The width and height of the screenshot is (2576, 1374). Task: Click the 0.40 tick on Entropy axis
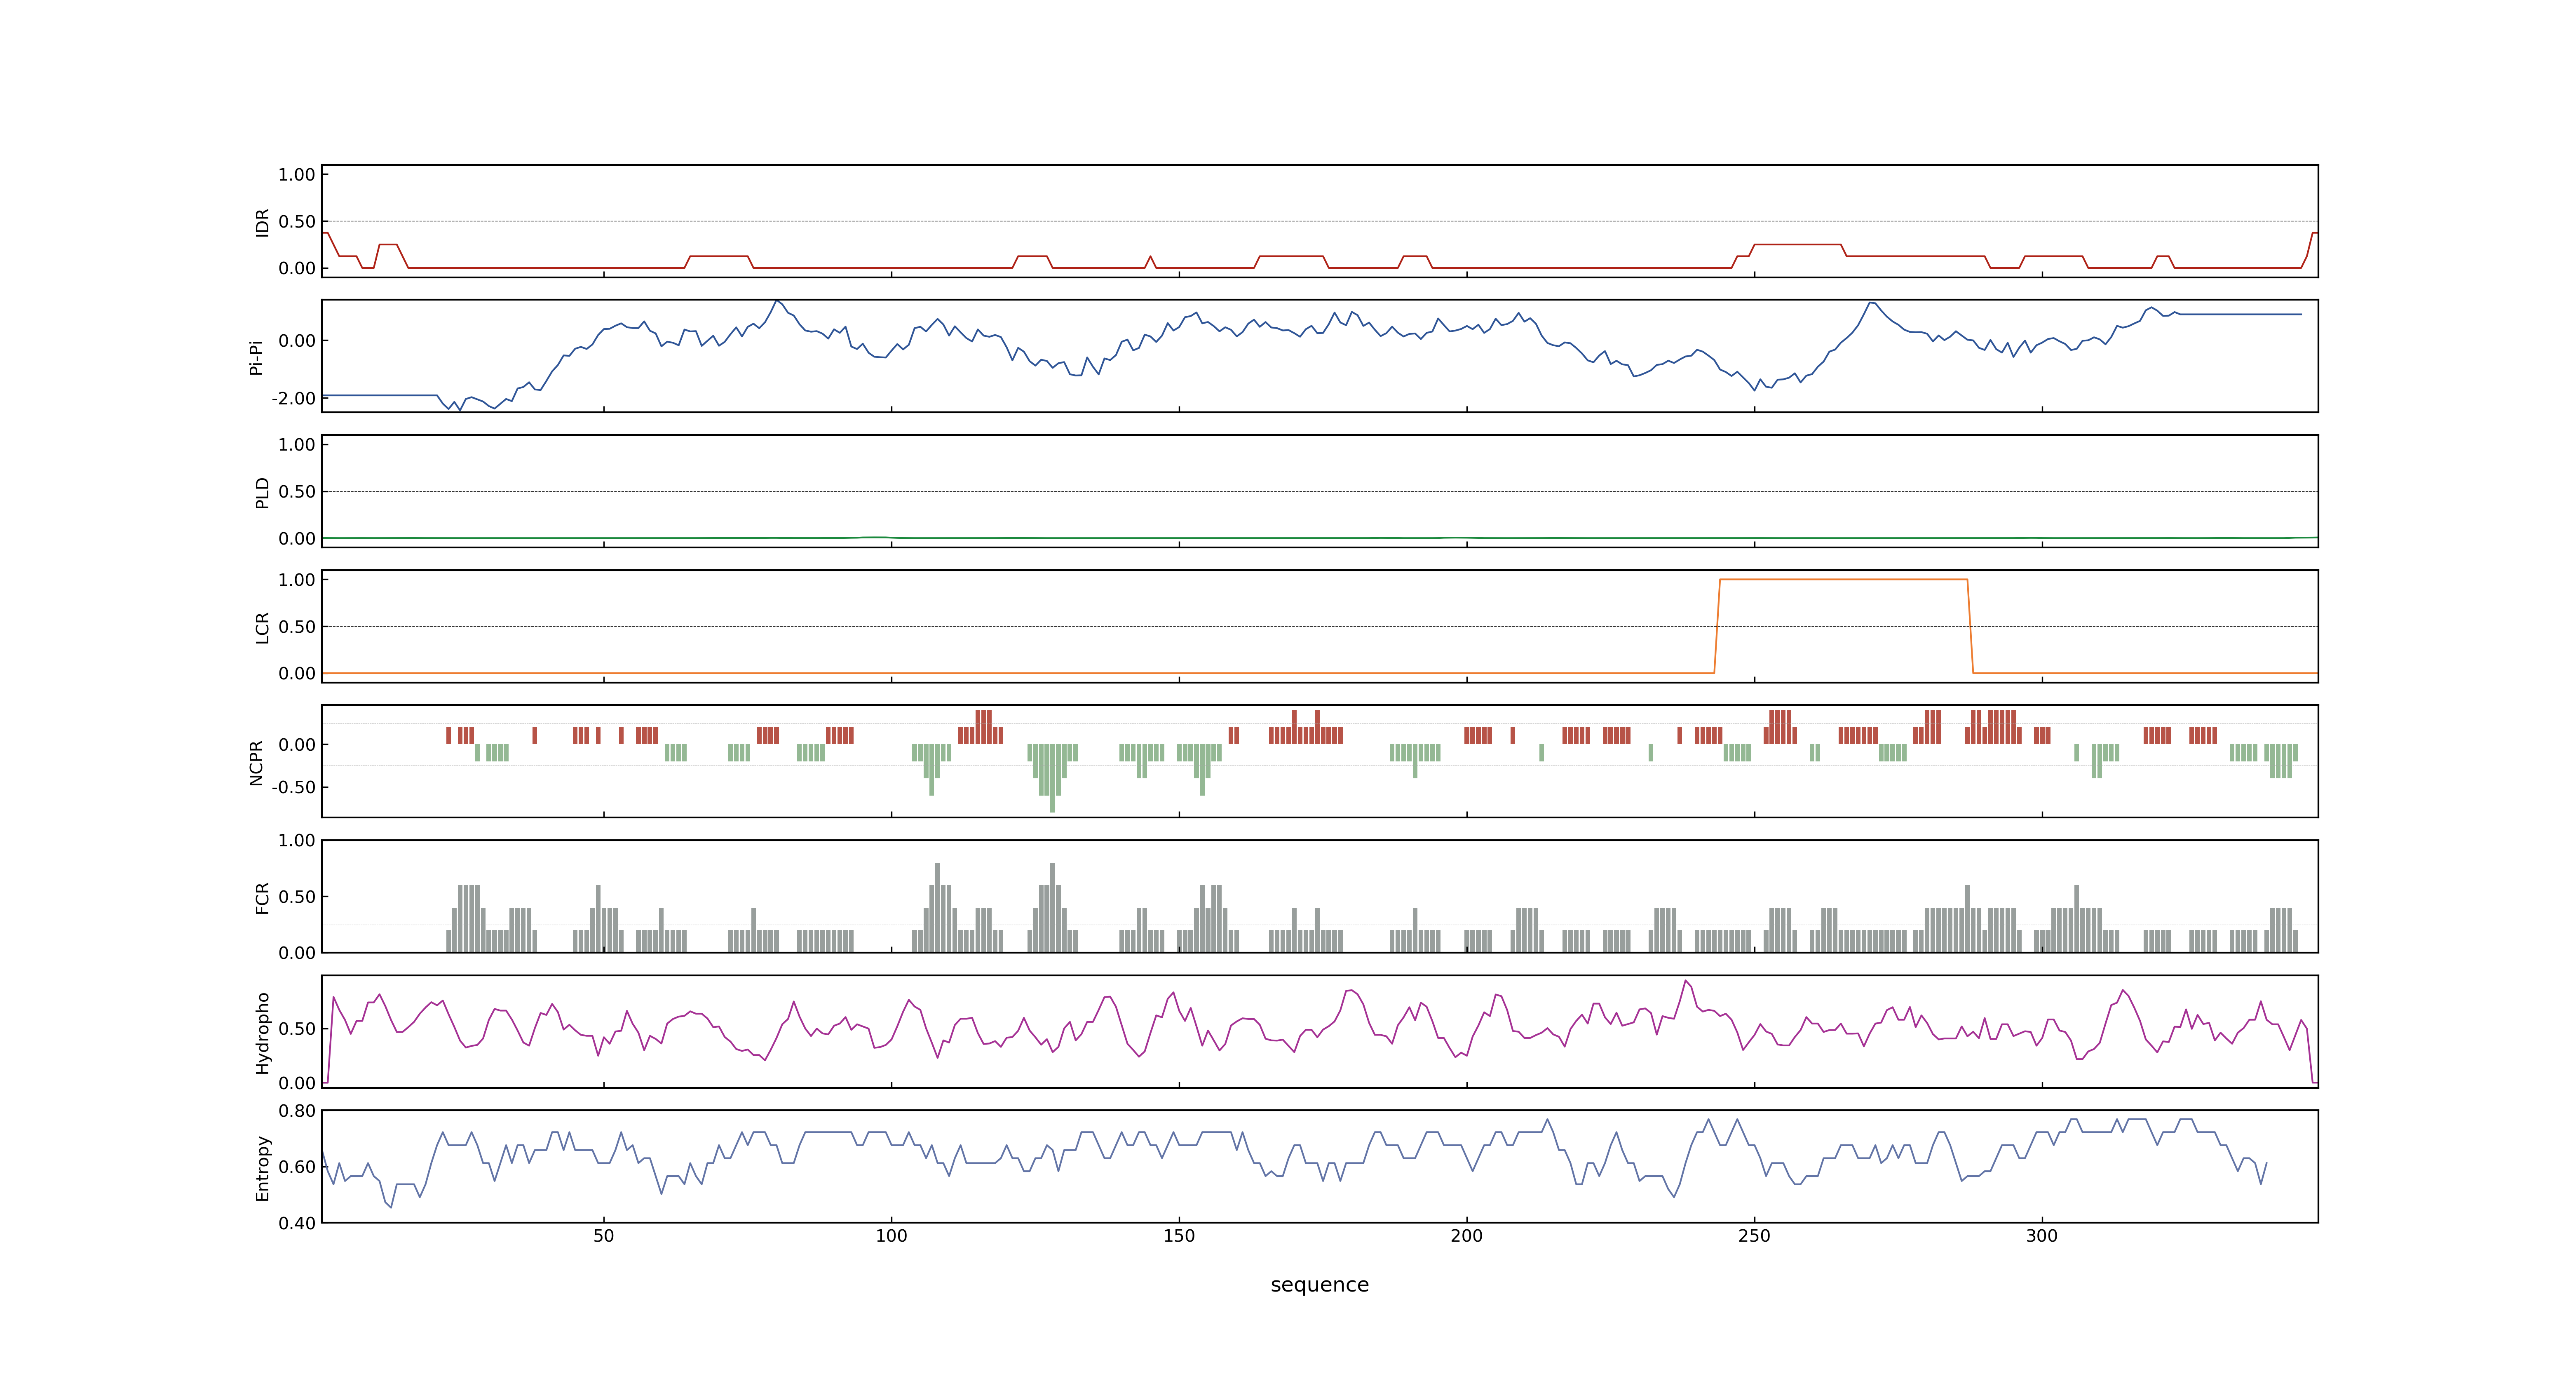point(297,1223)
